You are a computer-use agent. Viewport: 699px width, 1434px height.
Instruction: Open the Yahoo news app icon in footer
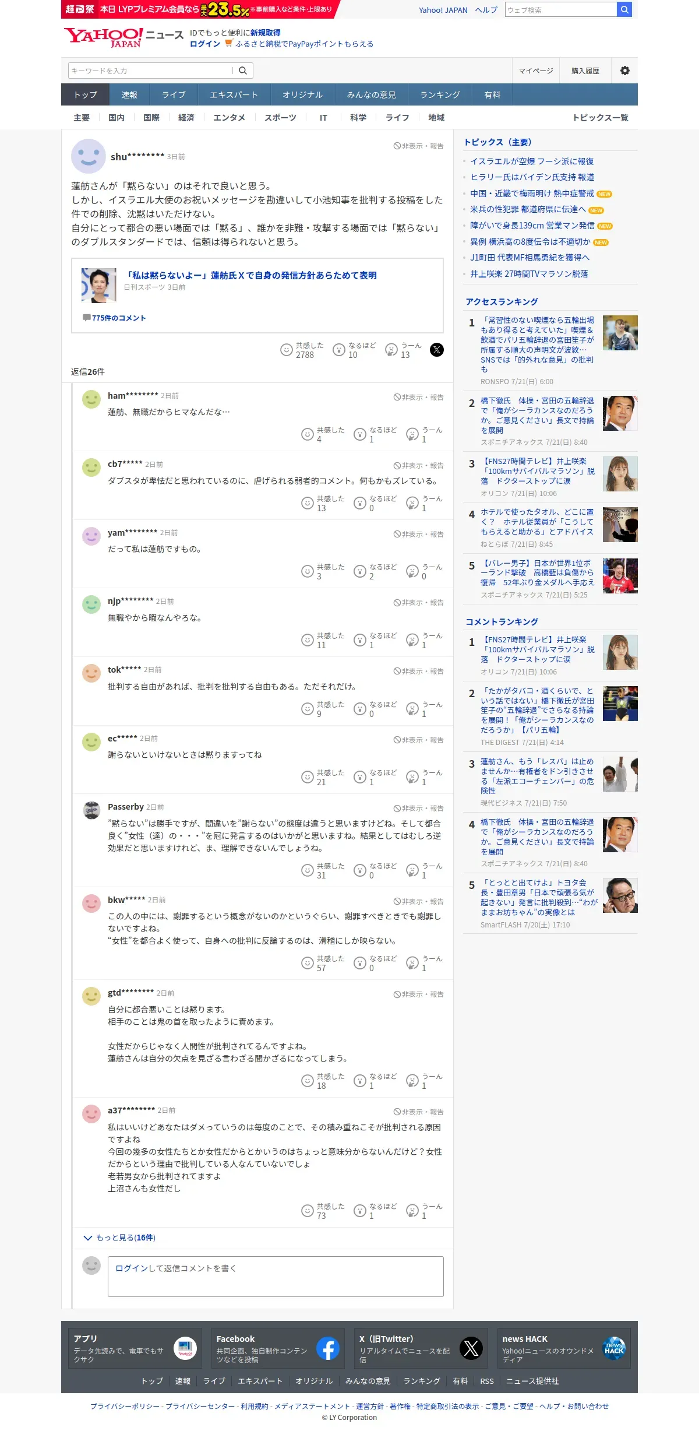185,1348
